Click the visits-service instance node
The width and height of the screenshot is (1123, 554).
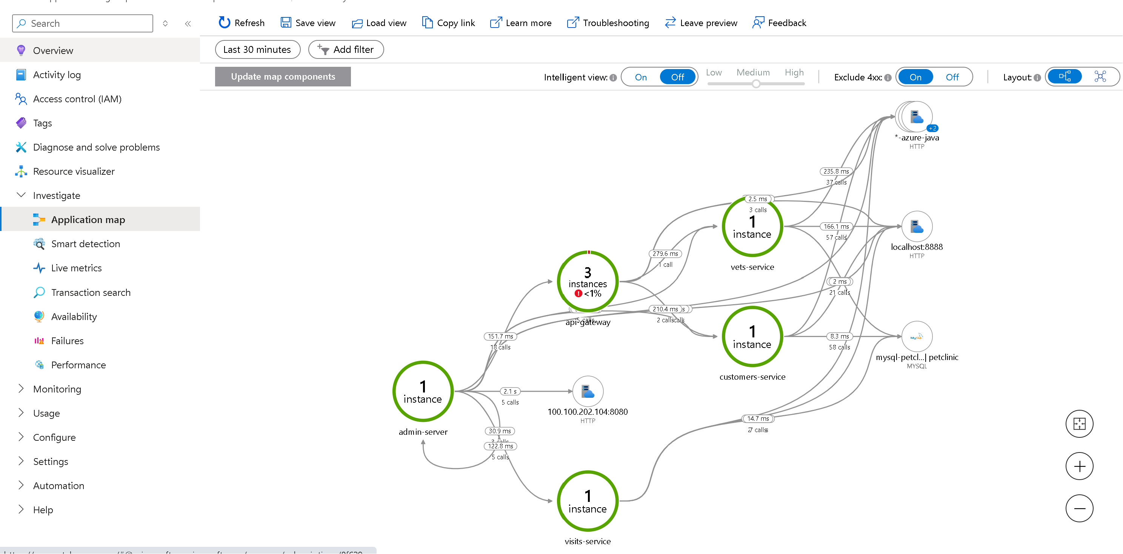(588, 501)
